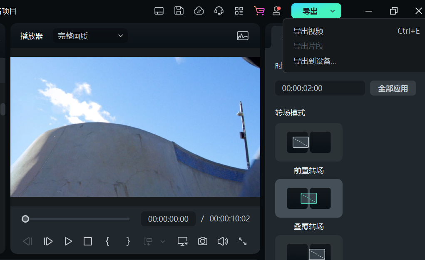Mute playback via the speaker icon
This screenshot has height=260, width=425.
pyautogui.click(x=222, y=241)
